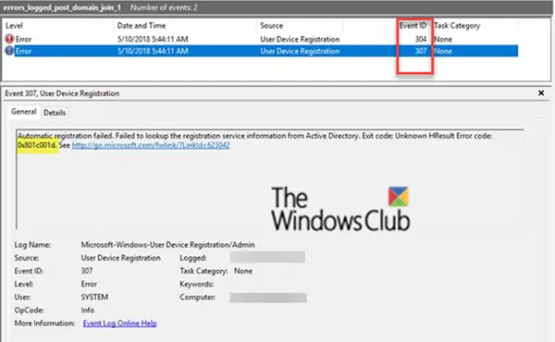Click the User value SYSTEM
Screen dimensions: 555x342
[x=94, y=297]
